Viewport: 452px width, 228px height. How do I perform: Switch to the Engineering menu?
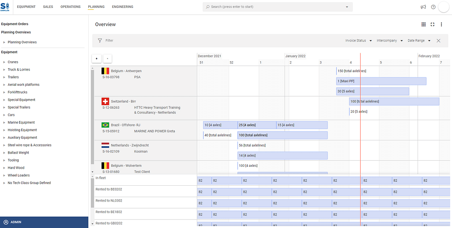click(x=122, y=7)
